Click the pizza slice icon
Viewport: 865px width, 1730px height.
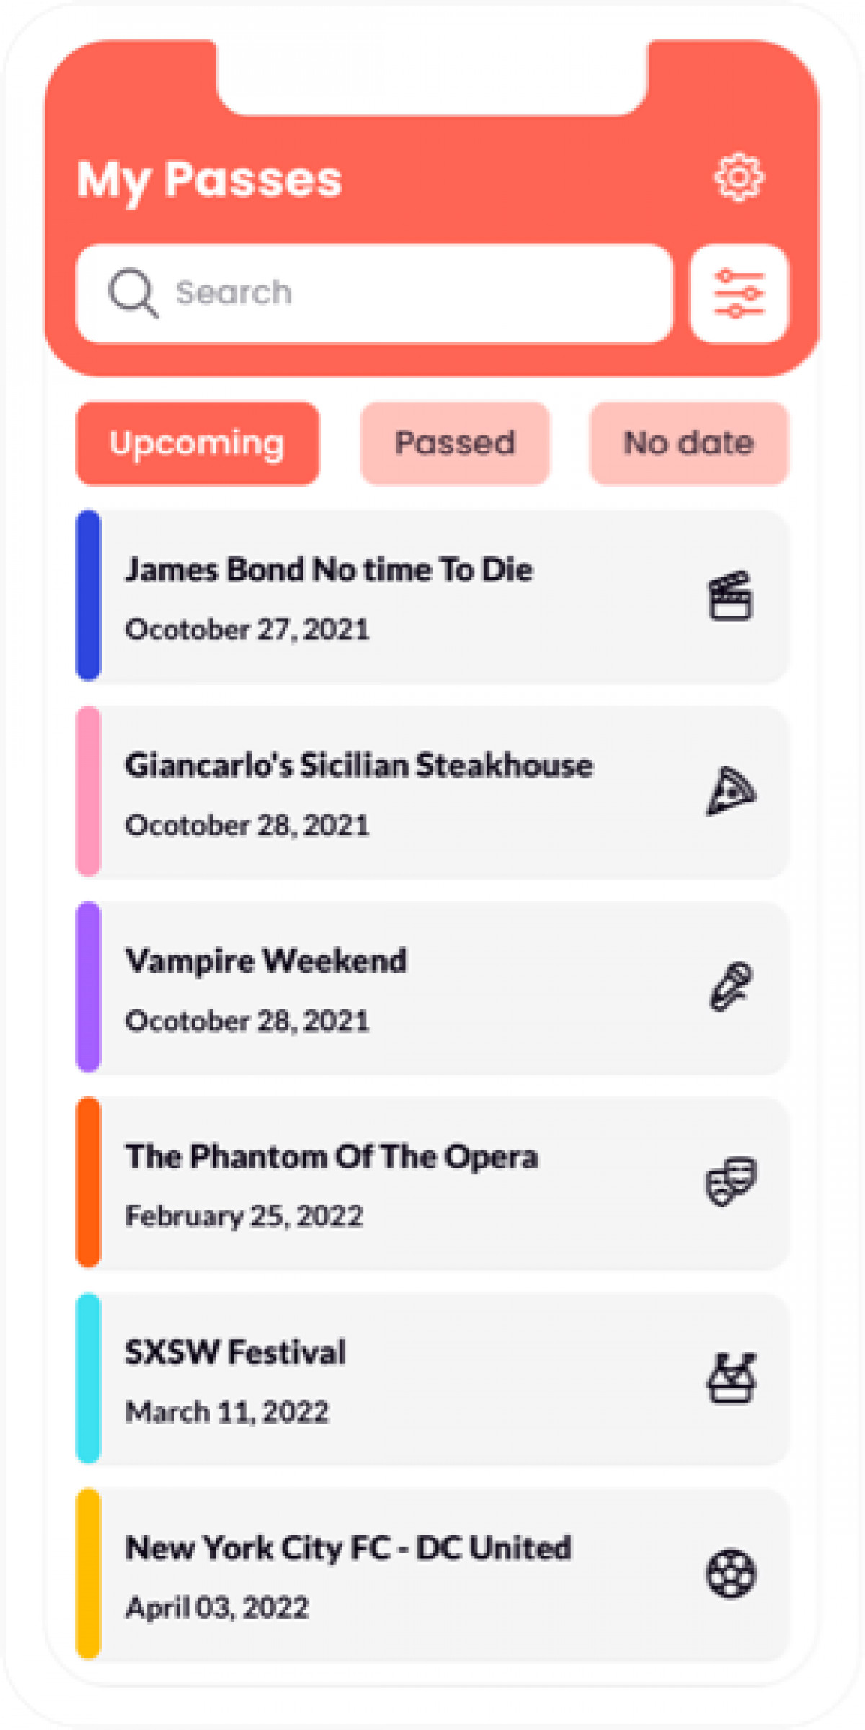click(730, 791)
